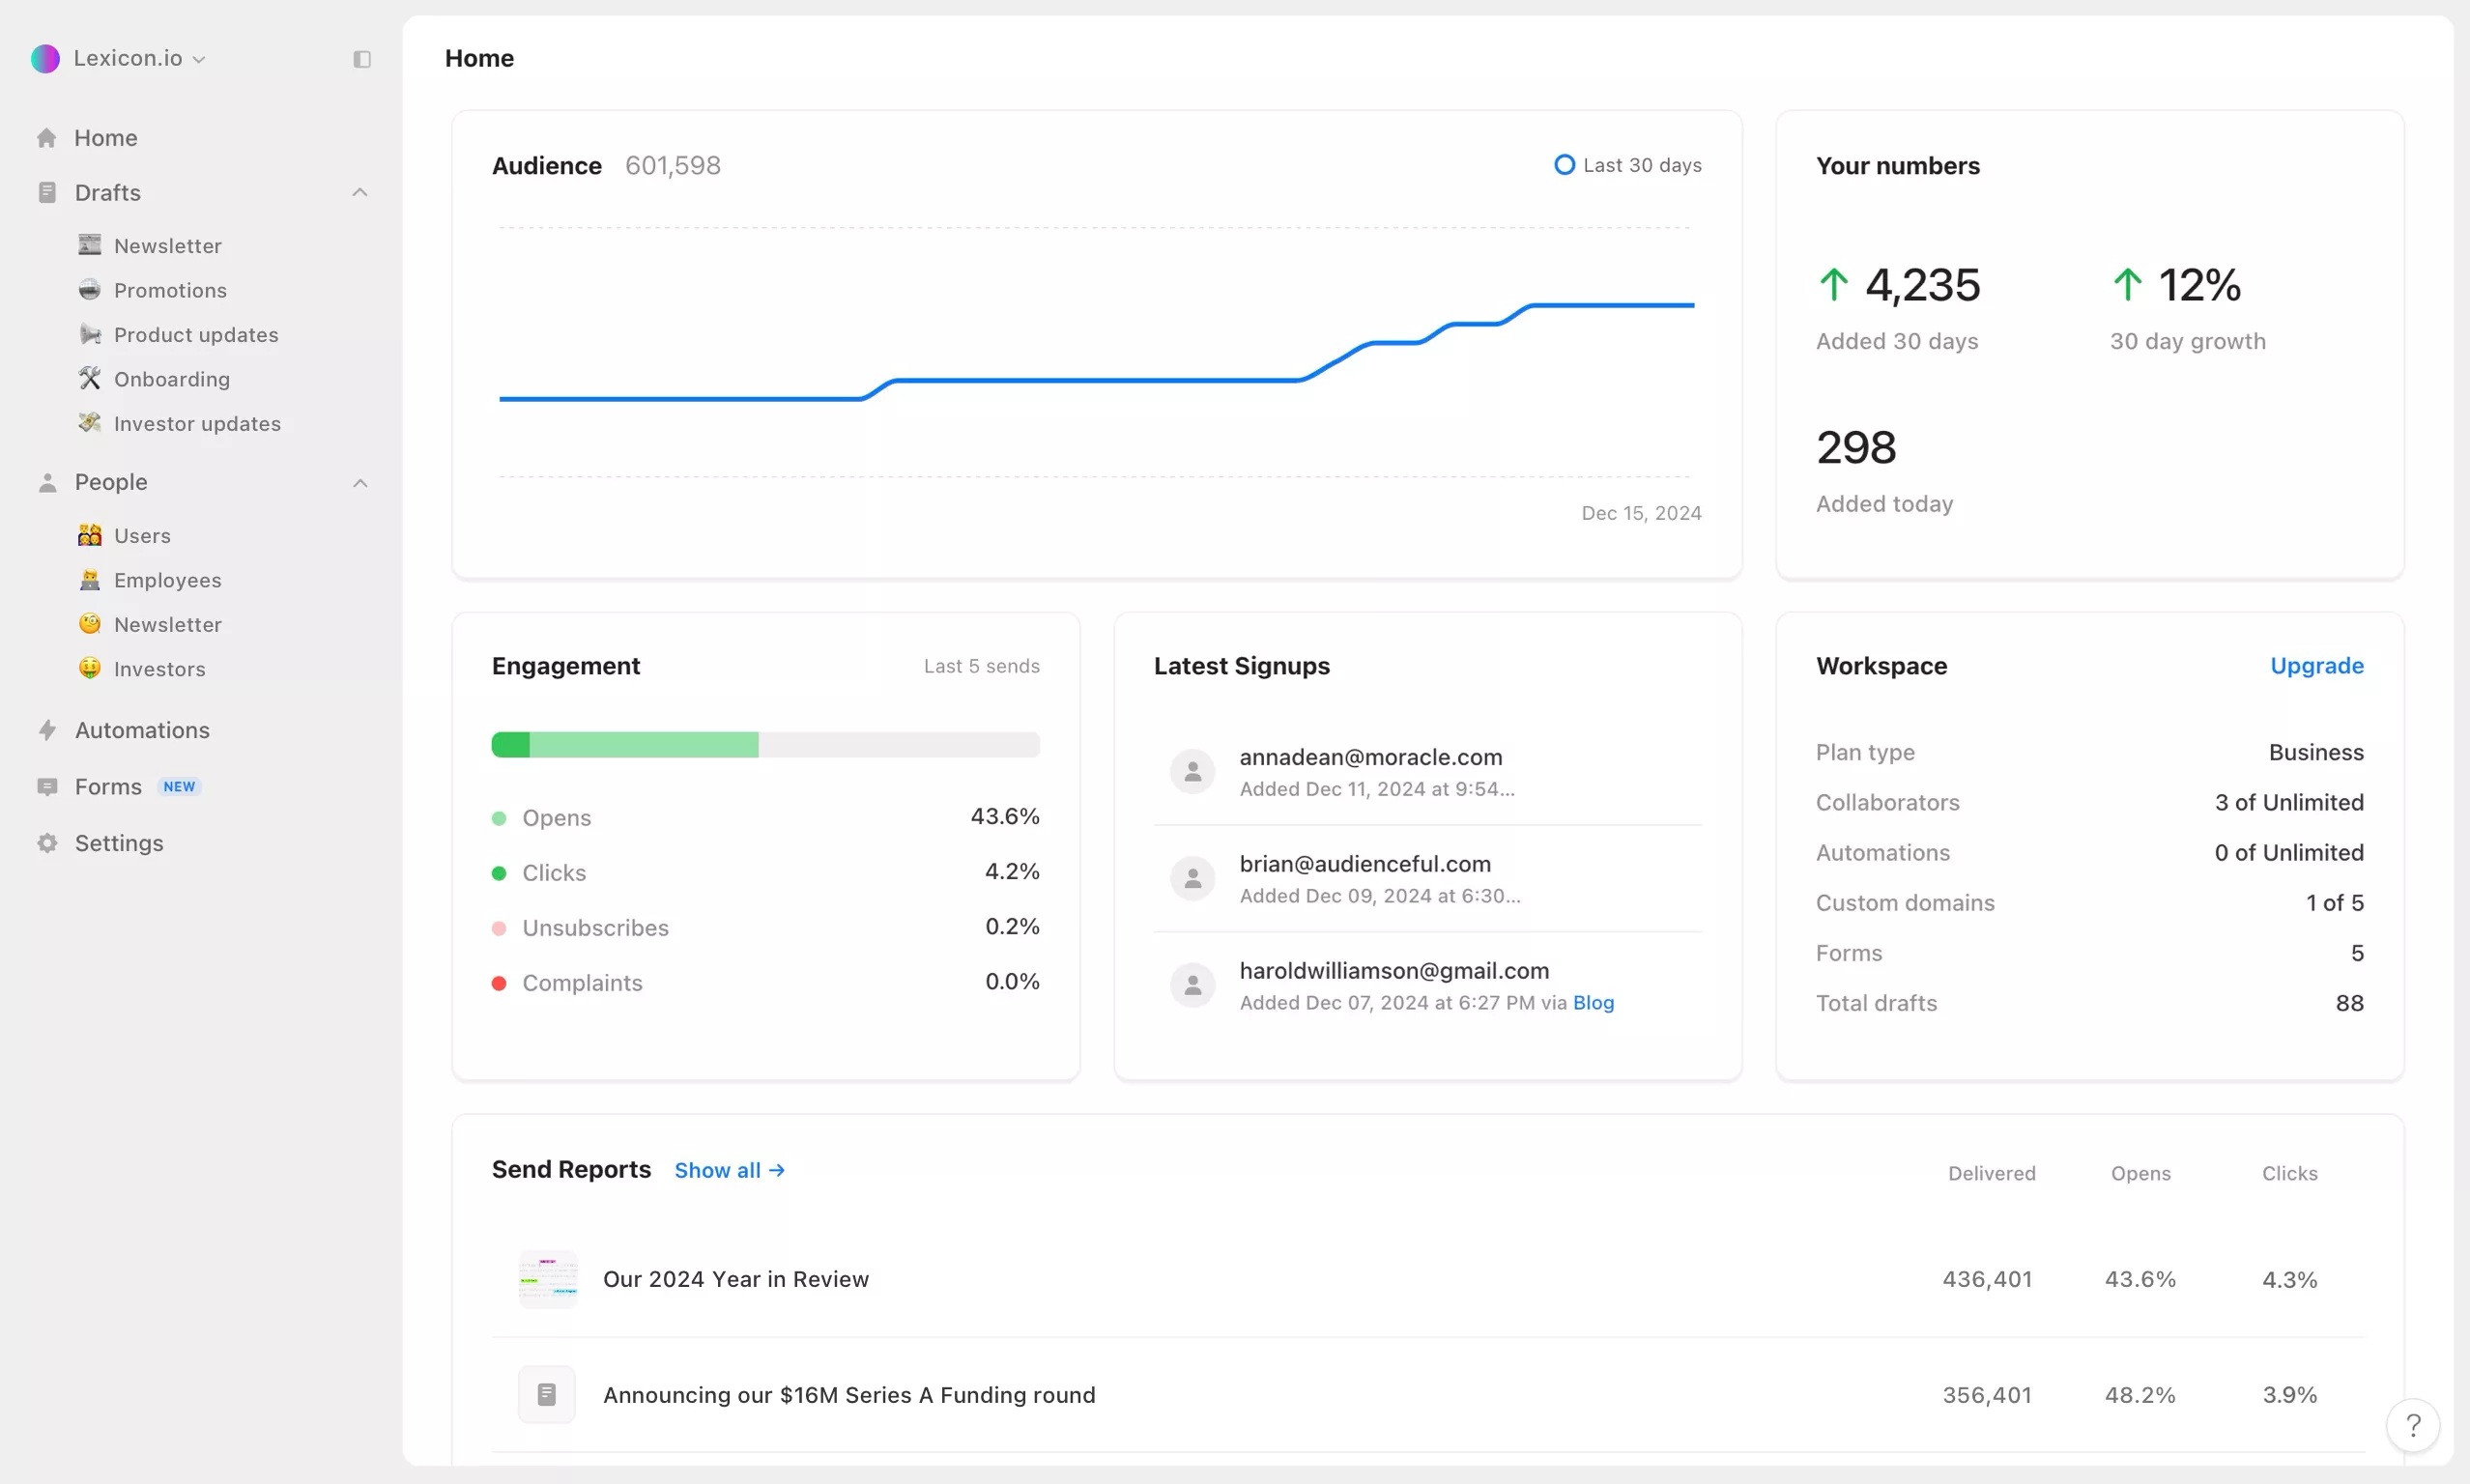The image size is (2470, 1484).
Task: Click the Settings gear icon
Action: click(x=47, y=843)
